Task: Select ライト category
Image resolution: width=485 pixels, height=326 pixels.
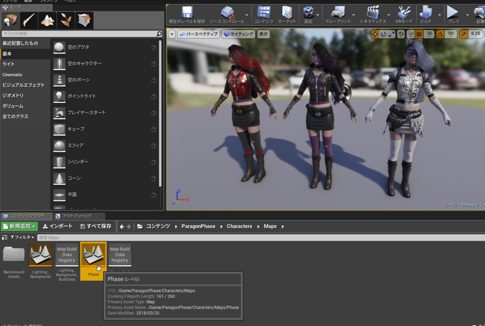Action: point(9,64)
